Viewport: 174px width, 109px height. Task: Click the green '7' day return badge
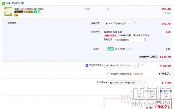tap(35, 12)
